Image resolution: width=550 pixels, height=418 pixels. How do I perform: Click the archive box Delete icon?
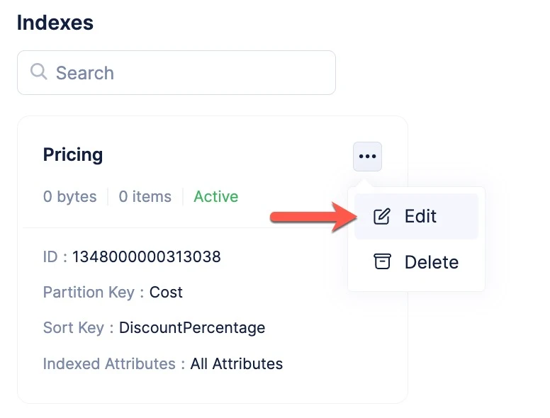click(382, 261)
